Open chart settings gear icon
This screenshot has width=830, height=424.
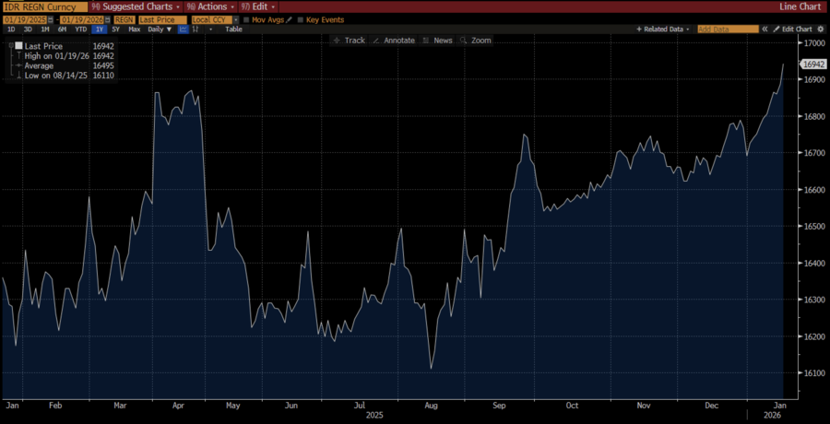click(x=819, y=29)
